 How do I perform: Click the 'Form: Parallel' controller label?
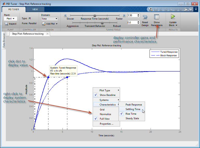[x=29, y=23]
